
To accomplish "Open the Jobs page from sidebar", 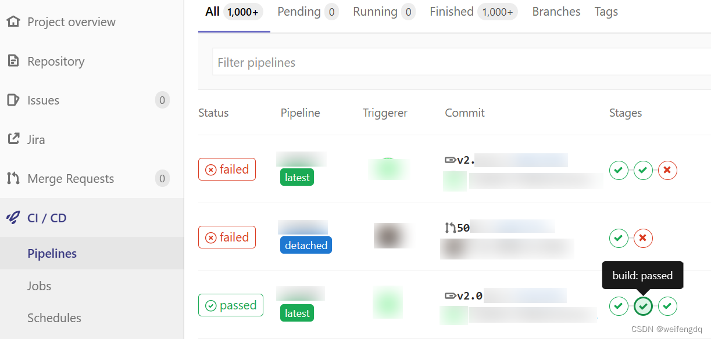I will (39, 286).
